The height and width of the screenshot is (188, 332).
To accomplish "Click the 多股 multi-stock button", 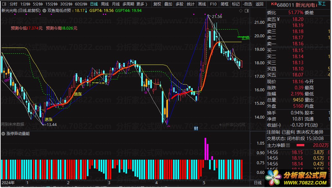I will pyautogui.click(x=180, y=4).
